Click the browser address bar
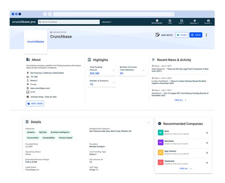The height and width of the screenshot is (183, 225). [x=113, y=14]
